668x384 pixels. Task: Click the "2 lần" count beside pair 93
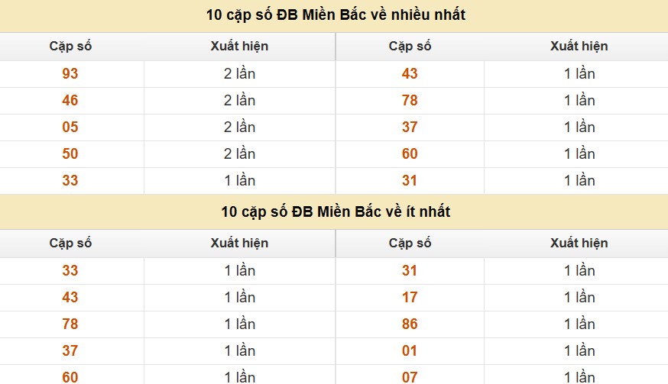point(239,74)
